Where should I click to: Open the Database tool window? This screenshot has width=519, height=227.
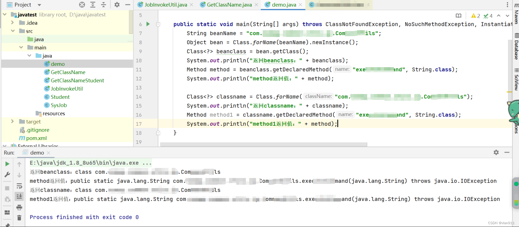pyautogui.click(x=516, y=46)
